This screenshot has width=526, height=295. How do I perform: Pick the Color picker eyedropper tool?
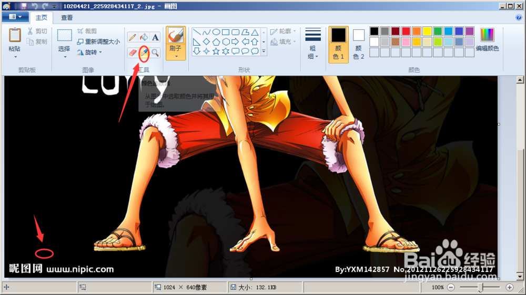point(144,52)
